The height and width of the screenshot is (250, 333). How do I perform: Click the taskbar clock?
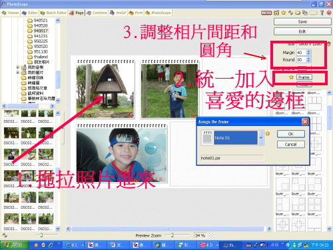[320, 245]
